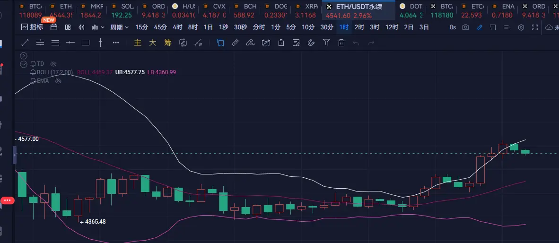Click the cloud sync icon

[549, 27]
